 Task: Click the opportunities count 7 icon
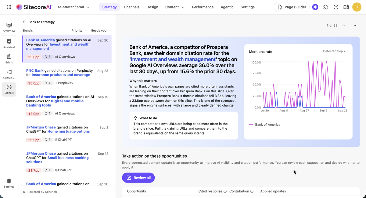click(48, 140)
